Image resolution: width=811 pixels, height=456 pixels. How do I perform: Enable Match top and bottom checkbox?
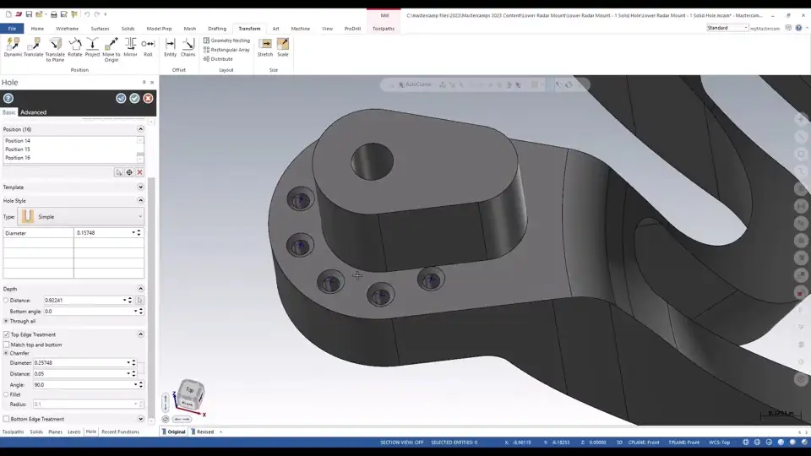(6, 345)
